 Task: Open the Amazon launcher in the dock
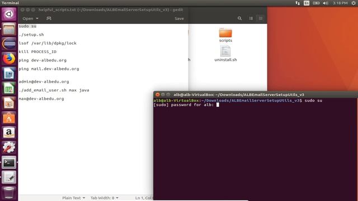9,133
